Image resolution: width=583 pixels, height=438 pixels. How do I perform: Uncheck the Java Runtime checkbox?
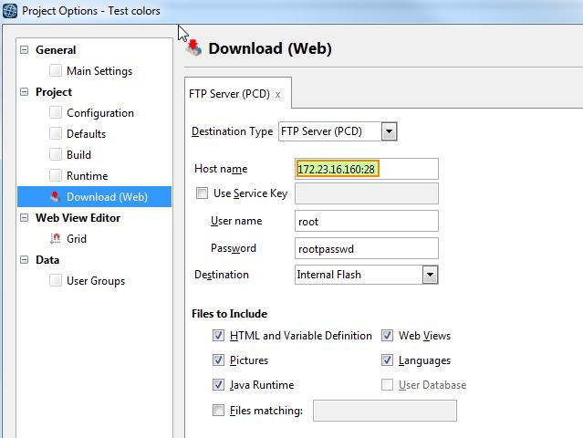pyautogui.click(x=218, y=384)
